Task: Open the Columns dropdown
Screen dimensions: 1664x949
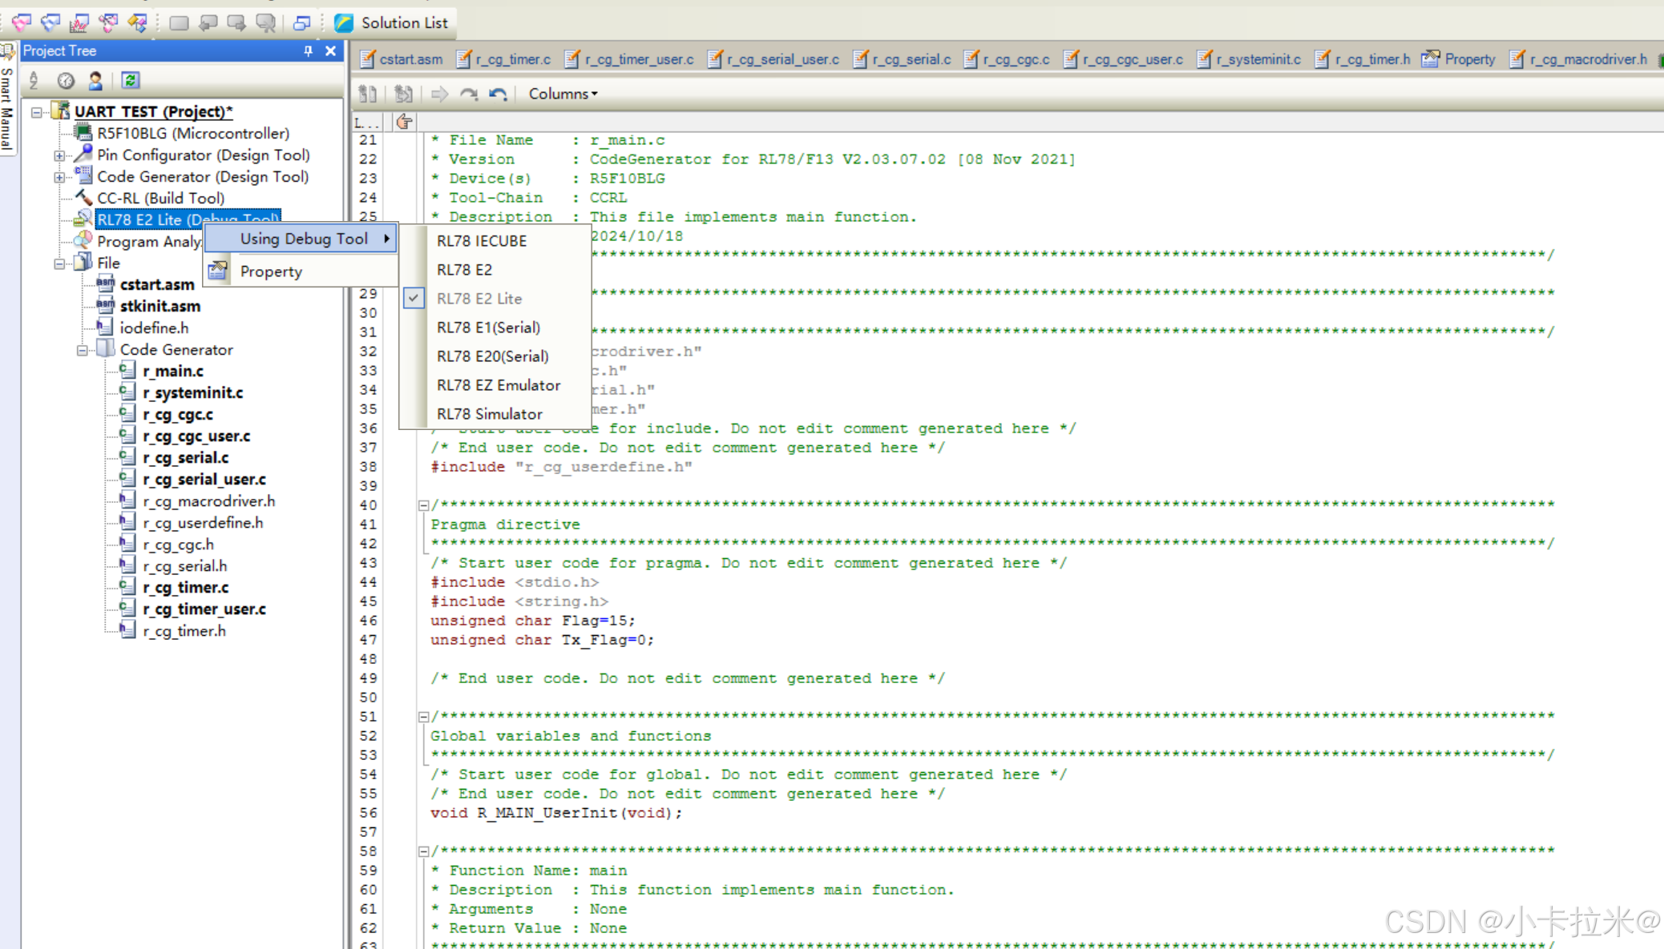Action: coord(563,94)
